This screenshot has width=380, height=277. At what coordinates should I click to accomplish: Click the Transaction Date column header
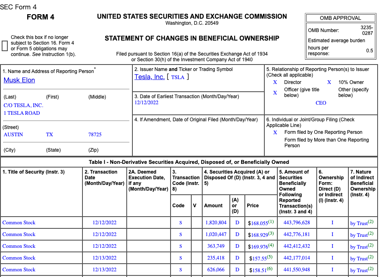[x=104, y=178]
